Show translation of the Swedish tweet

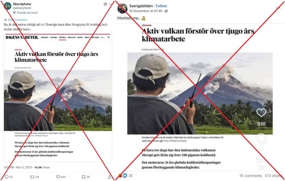pyautogui.click(x=17, y=20)
